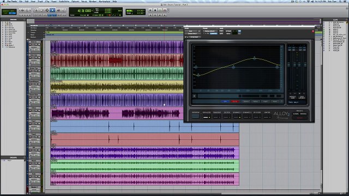Open Kick In track view selector
The width and height of the screenshot is (349, 196).
click(34, 47)
